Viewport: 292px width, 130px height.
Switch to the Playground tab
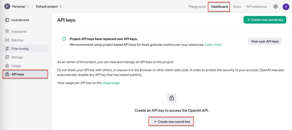click(x=197, y=7)
